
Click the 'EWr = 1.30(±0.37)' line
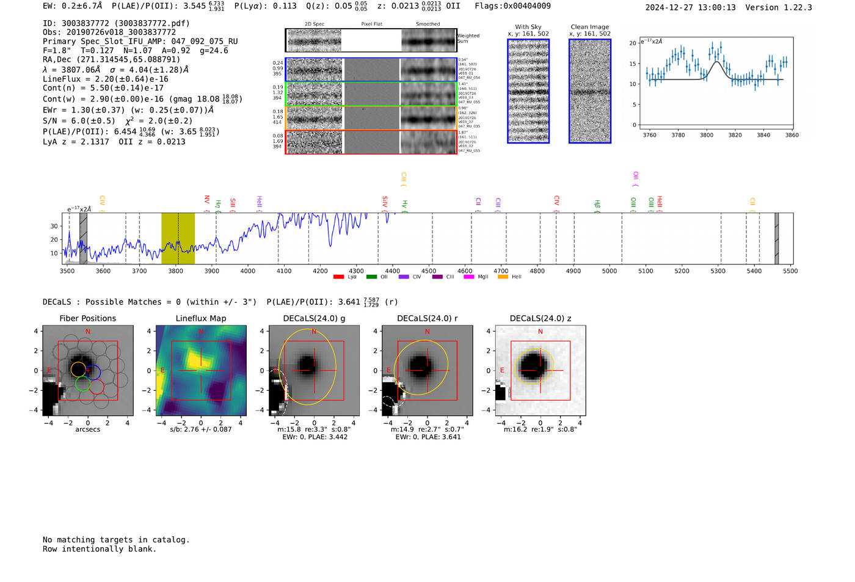click(128, 110)
